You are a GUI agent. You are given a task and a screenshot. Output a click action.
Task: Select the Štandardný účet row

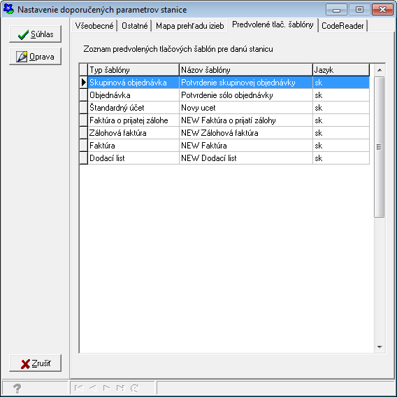tap(224, 108)
